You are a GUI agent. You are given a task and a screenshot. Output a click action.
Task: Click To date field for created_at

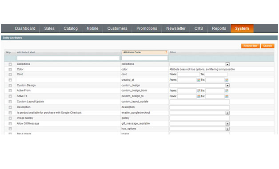(215, 80)
